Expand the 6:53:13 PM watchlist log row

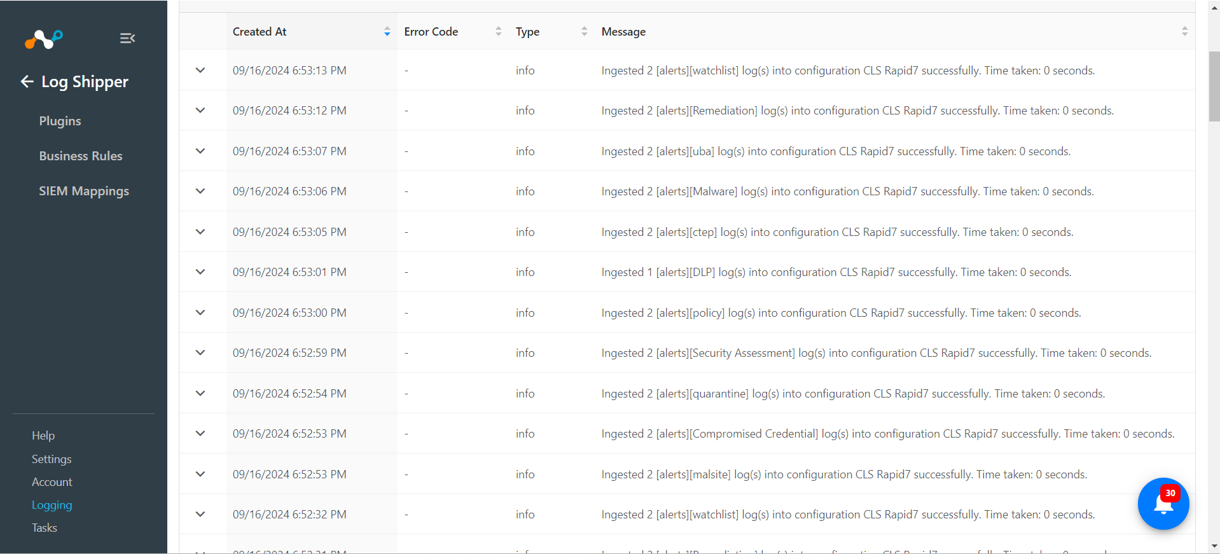click(200, 70)
